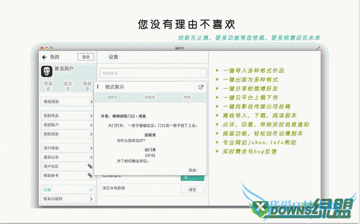This screenshot has width=360, height=224.
Task: Open 我的账户 my account row
Action: [x=68, y=125]
